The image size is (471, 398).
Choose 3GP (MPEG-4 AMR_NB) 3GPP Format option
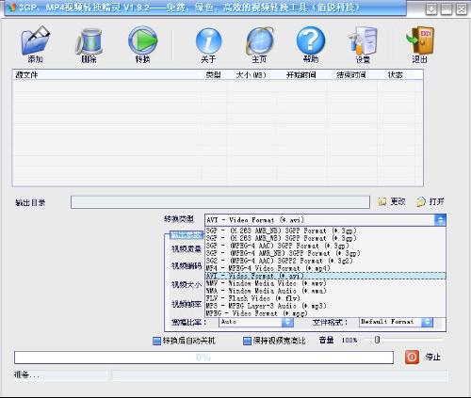(x=325, y=253)
